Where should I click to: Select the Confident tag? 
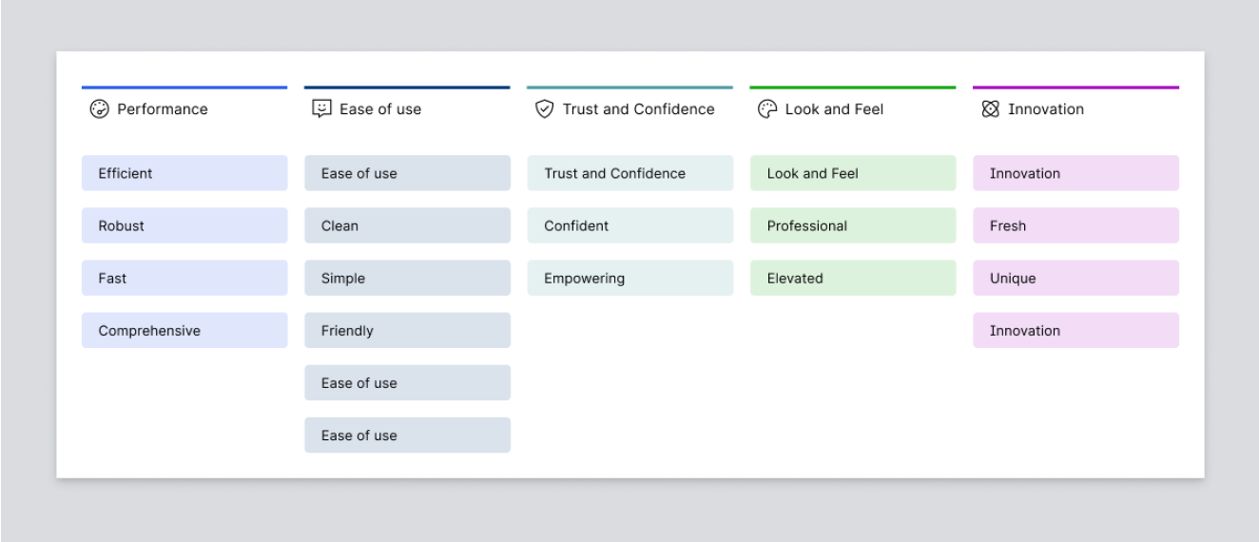tap(629, 225)
